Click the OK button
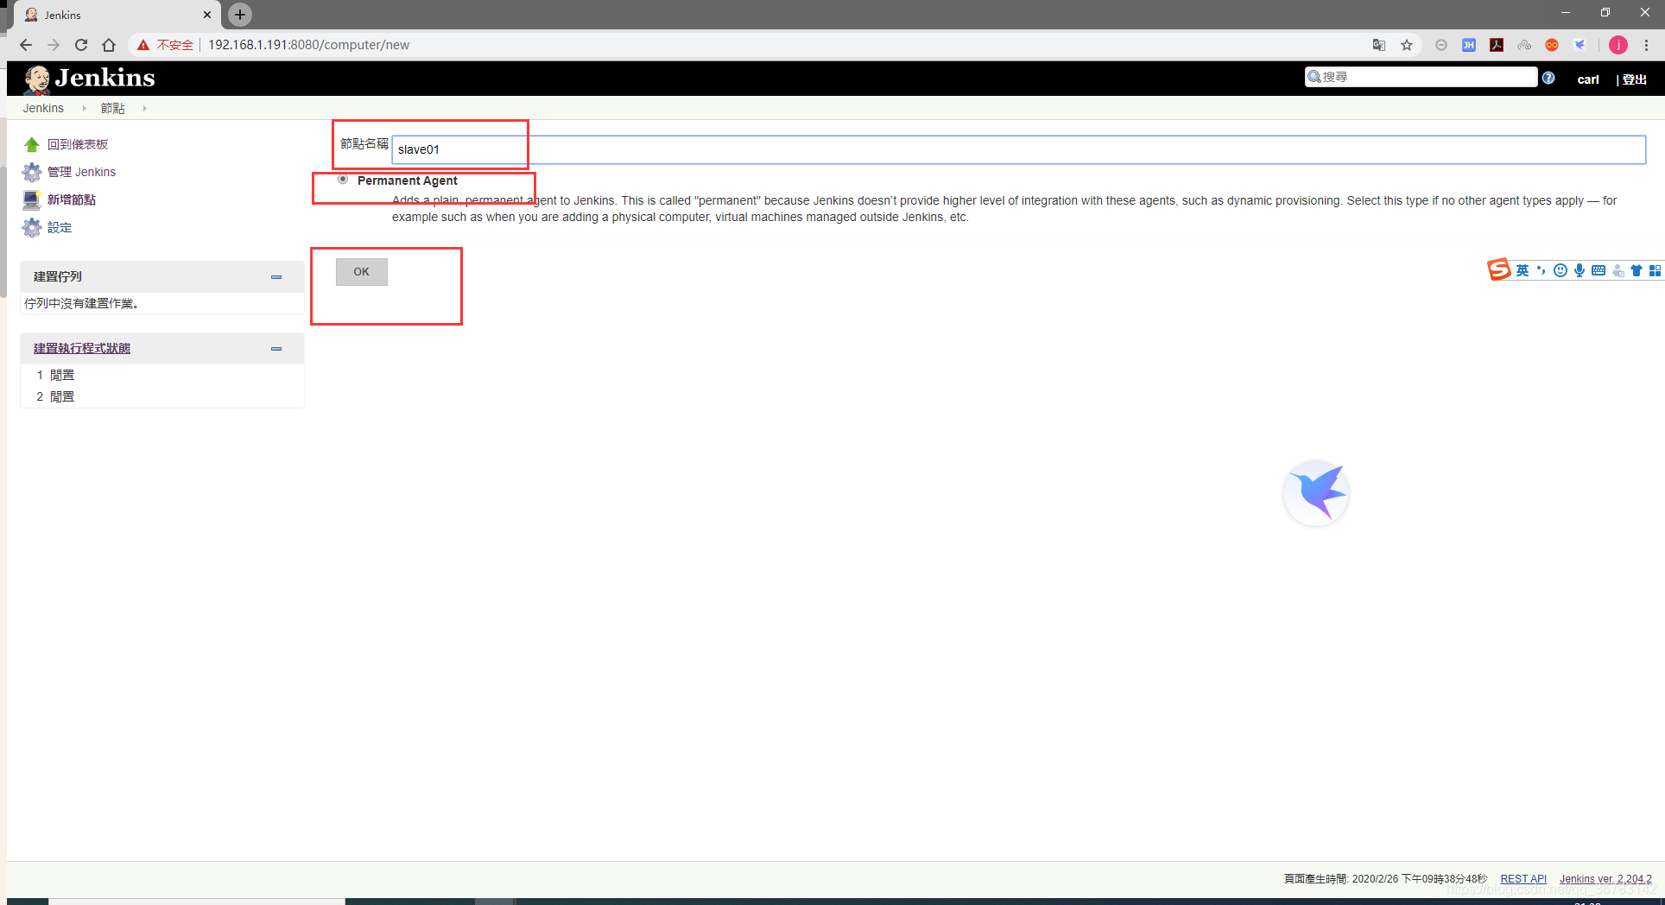 [x=362, y=272]
